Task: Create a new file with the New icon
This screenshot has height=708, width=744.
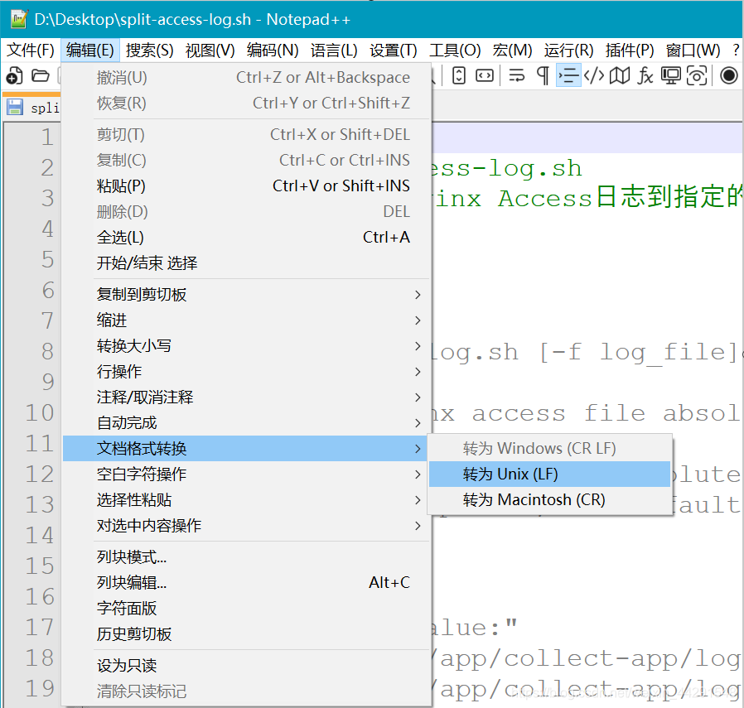Action: [13, 75]
